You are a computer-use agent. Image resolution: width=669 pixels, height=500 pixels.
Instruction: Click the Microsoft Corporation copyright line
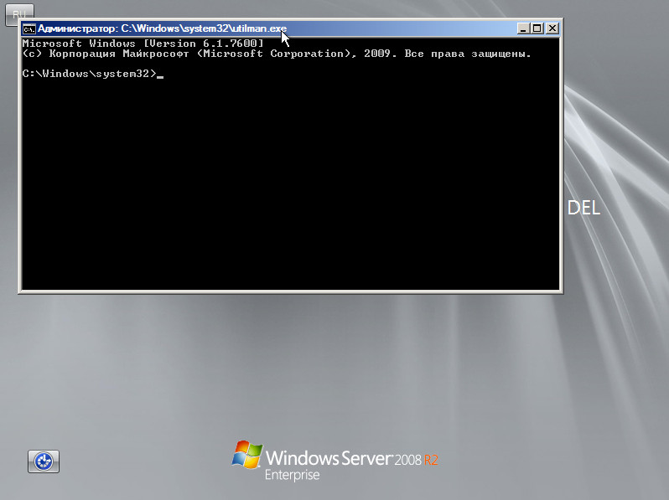tap(277, 54)
